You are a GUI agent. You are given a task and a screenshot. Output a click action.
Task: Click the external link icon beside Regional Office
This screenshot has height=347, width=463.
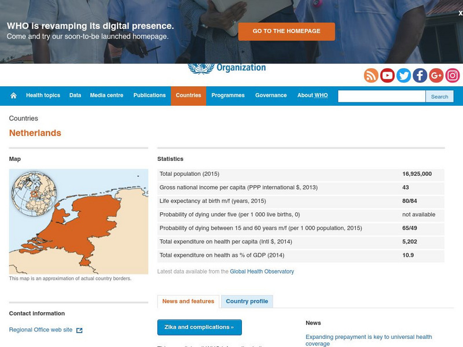(x=78, y=330)
